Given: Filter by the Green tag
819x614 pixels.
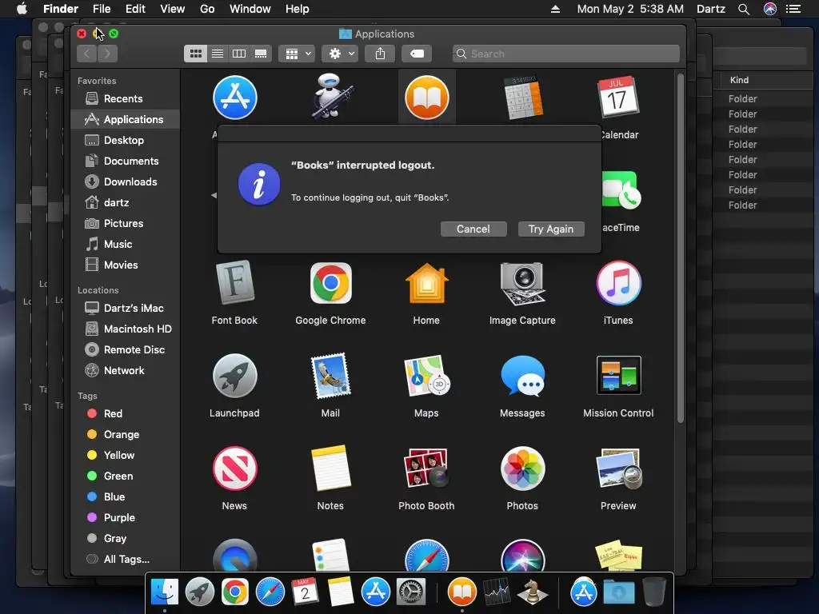Looking at the screenshot, I should (126, 476).
